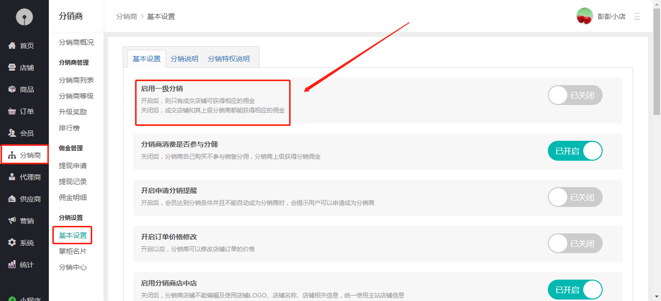
Task: Select the 分销商 distributor network icon
Action: tap(12, 155)
